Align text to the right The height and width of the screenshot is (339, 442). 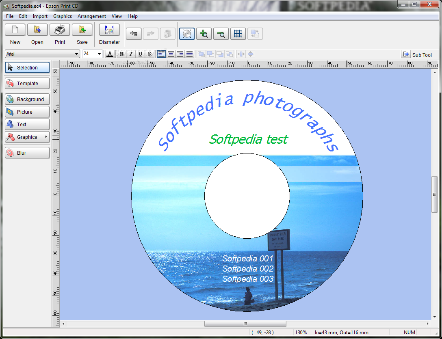(180, 54)
